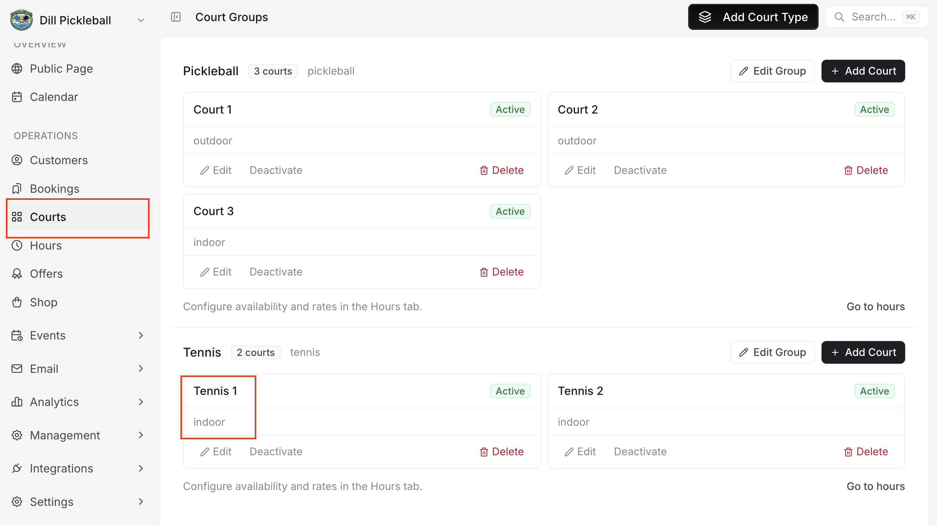Deactivate Tennis 2

tap(640, 452)
